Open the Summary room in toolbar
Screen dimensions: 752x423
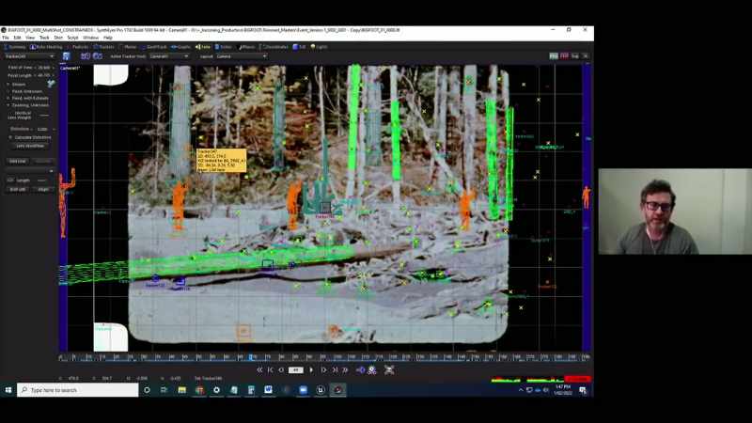click(14, 47)
